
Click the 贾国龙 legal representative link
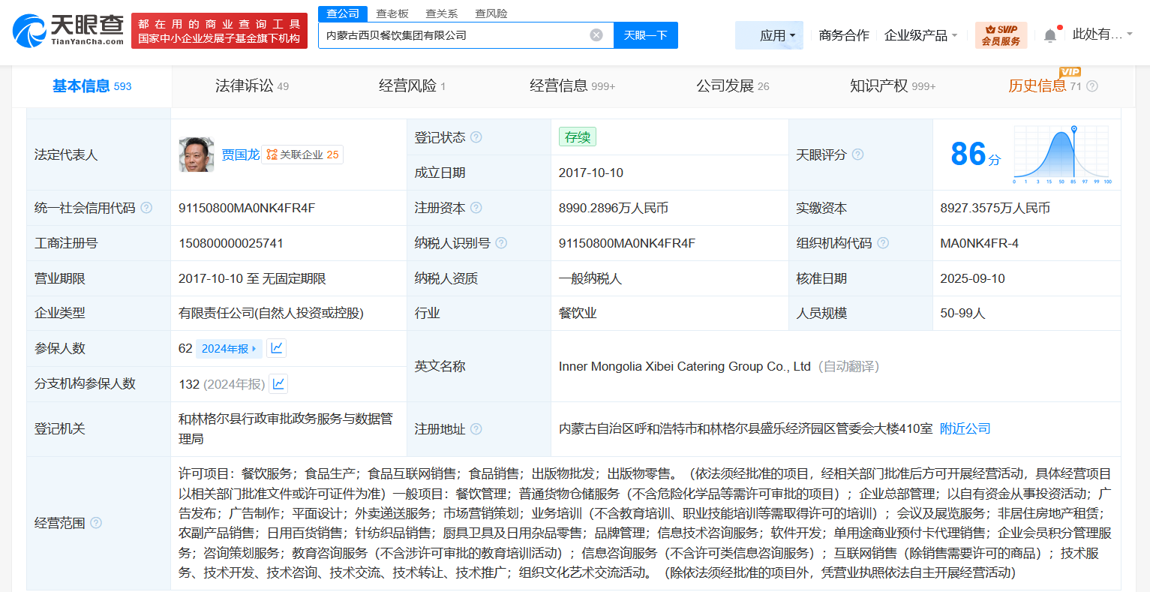click(241, 154)
